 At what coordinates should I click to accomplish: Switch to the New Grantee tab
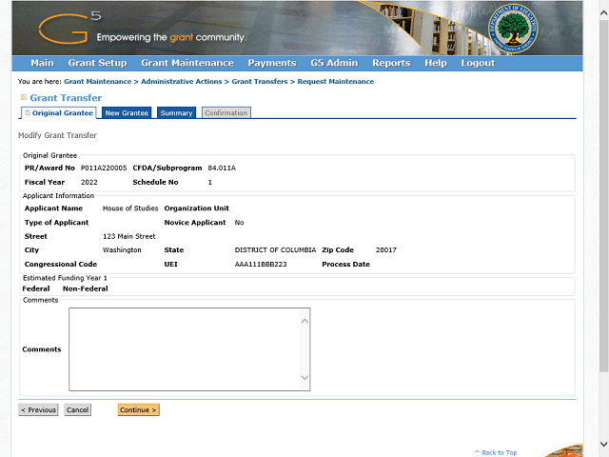[127, 112]
